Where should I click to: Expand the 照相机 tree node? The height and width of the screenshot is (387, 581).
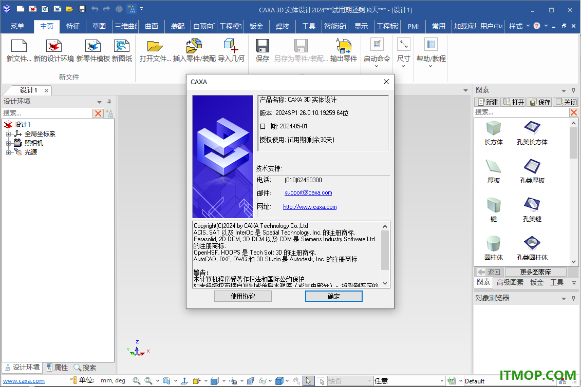[x=8, y=143]
